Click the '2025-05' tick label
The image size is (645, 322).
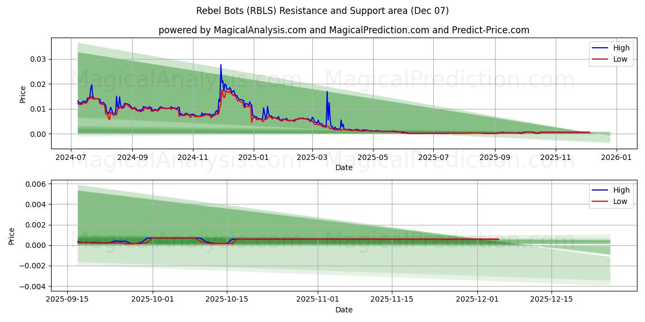pos(372,158)
